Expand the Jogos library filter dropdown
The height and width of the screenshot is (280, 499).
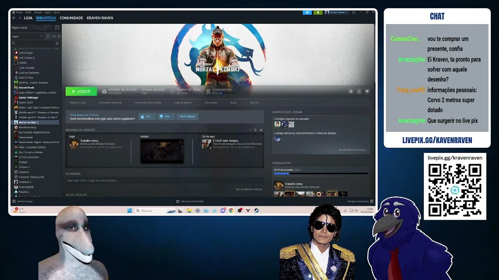pos(27,36)
